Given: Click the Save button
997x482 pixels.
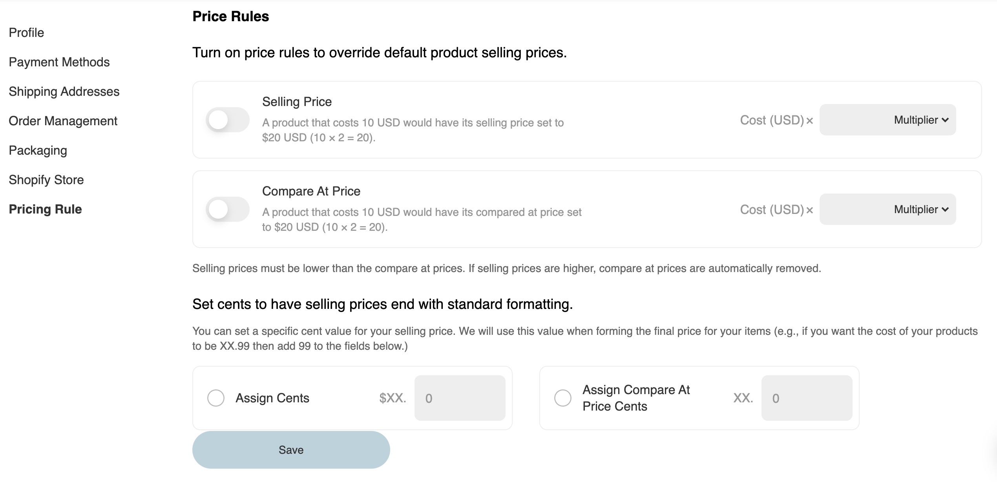Looking at the screenshot, I should (291, 450).
